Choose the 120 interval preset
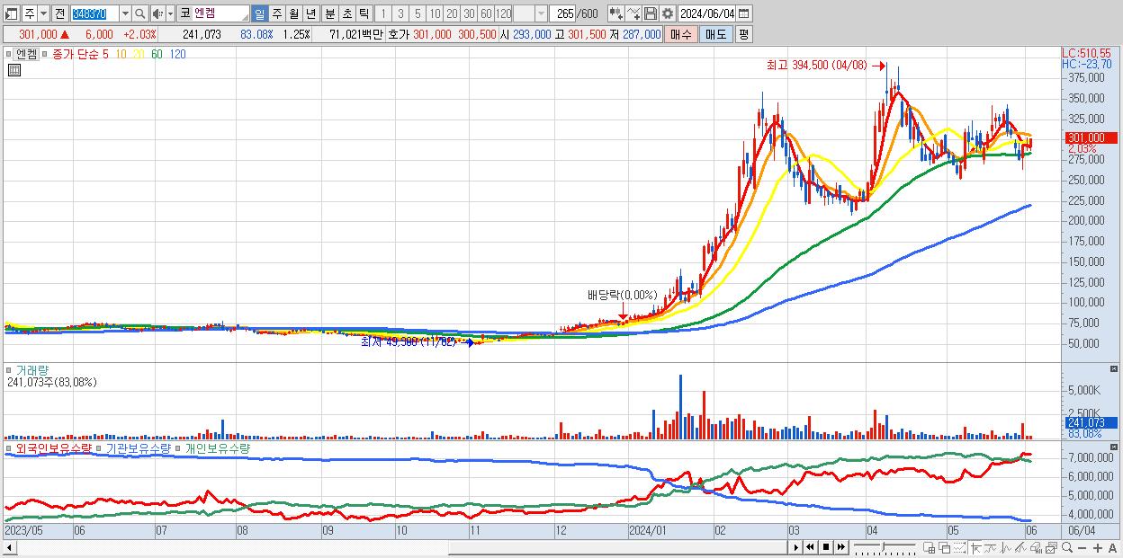The image size is (1123, 558). point(503,13)
